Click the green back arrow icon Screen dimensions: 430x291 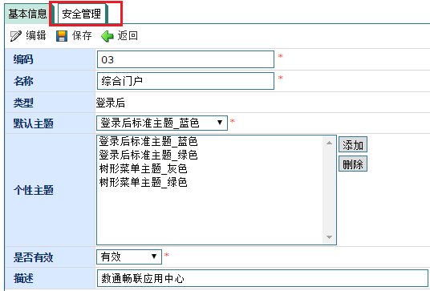(x=107, y=36)
